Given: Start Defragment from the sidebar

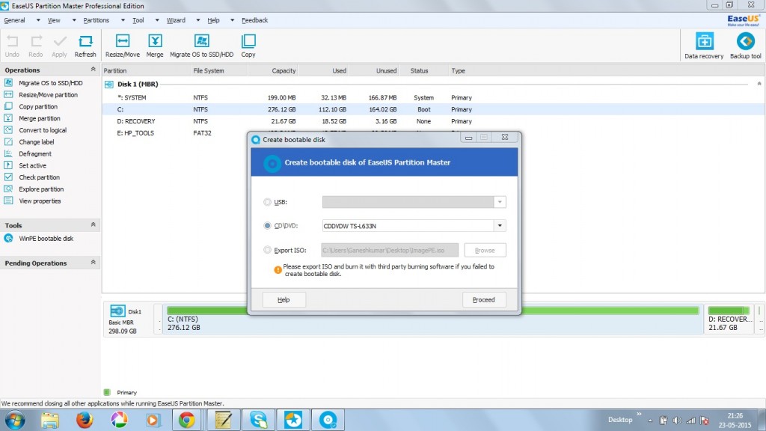Looking at the screenshot, I should [x=34, y=153].
